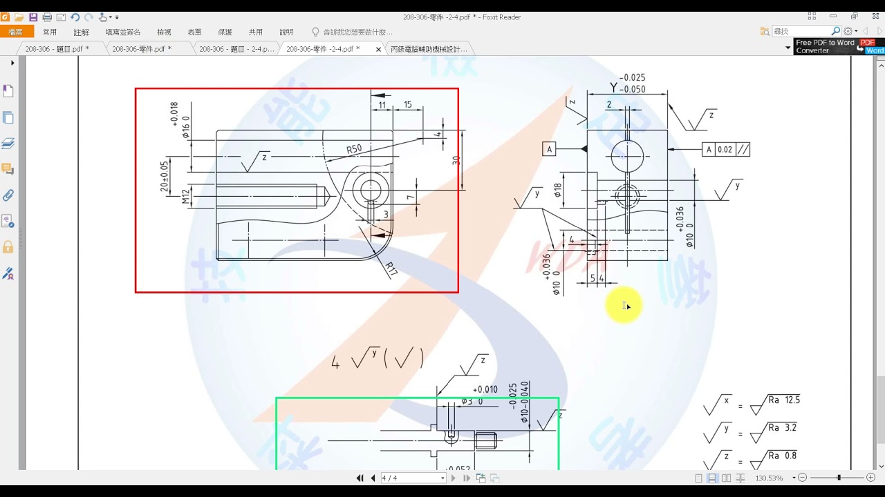Print the document with the printer icon

pyautogui.click(x=47, y=17)
